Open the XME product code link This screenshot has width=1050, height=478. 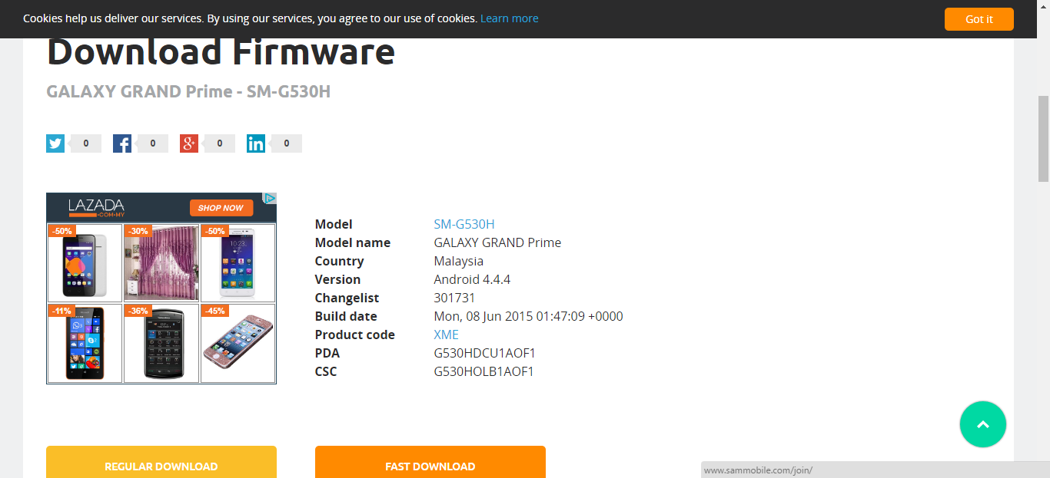pyautogui.click(x=447, y=335)
